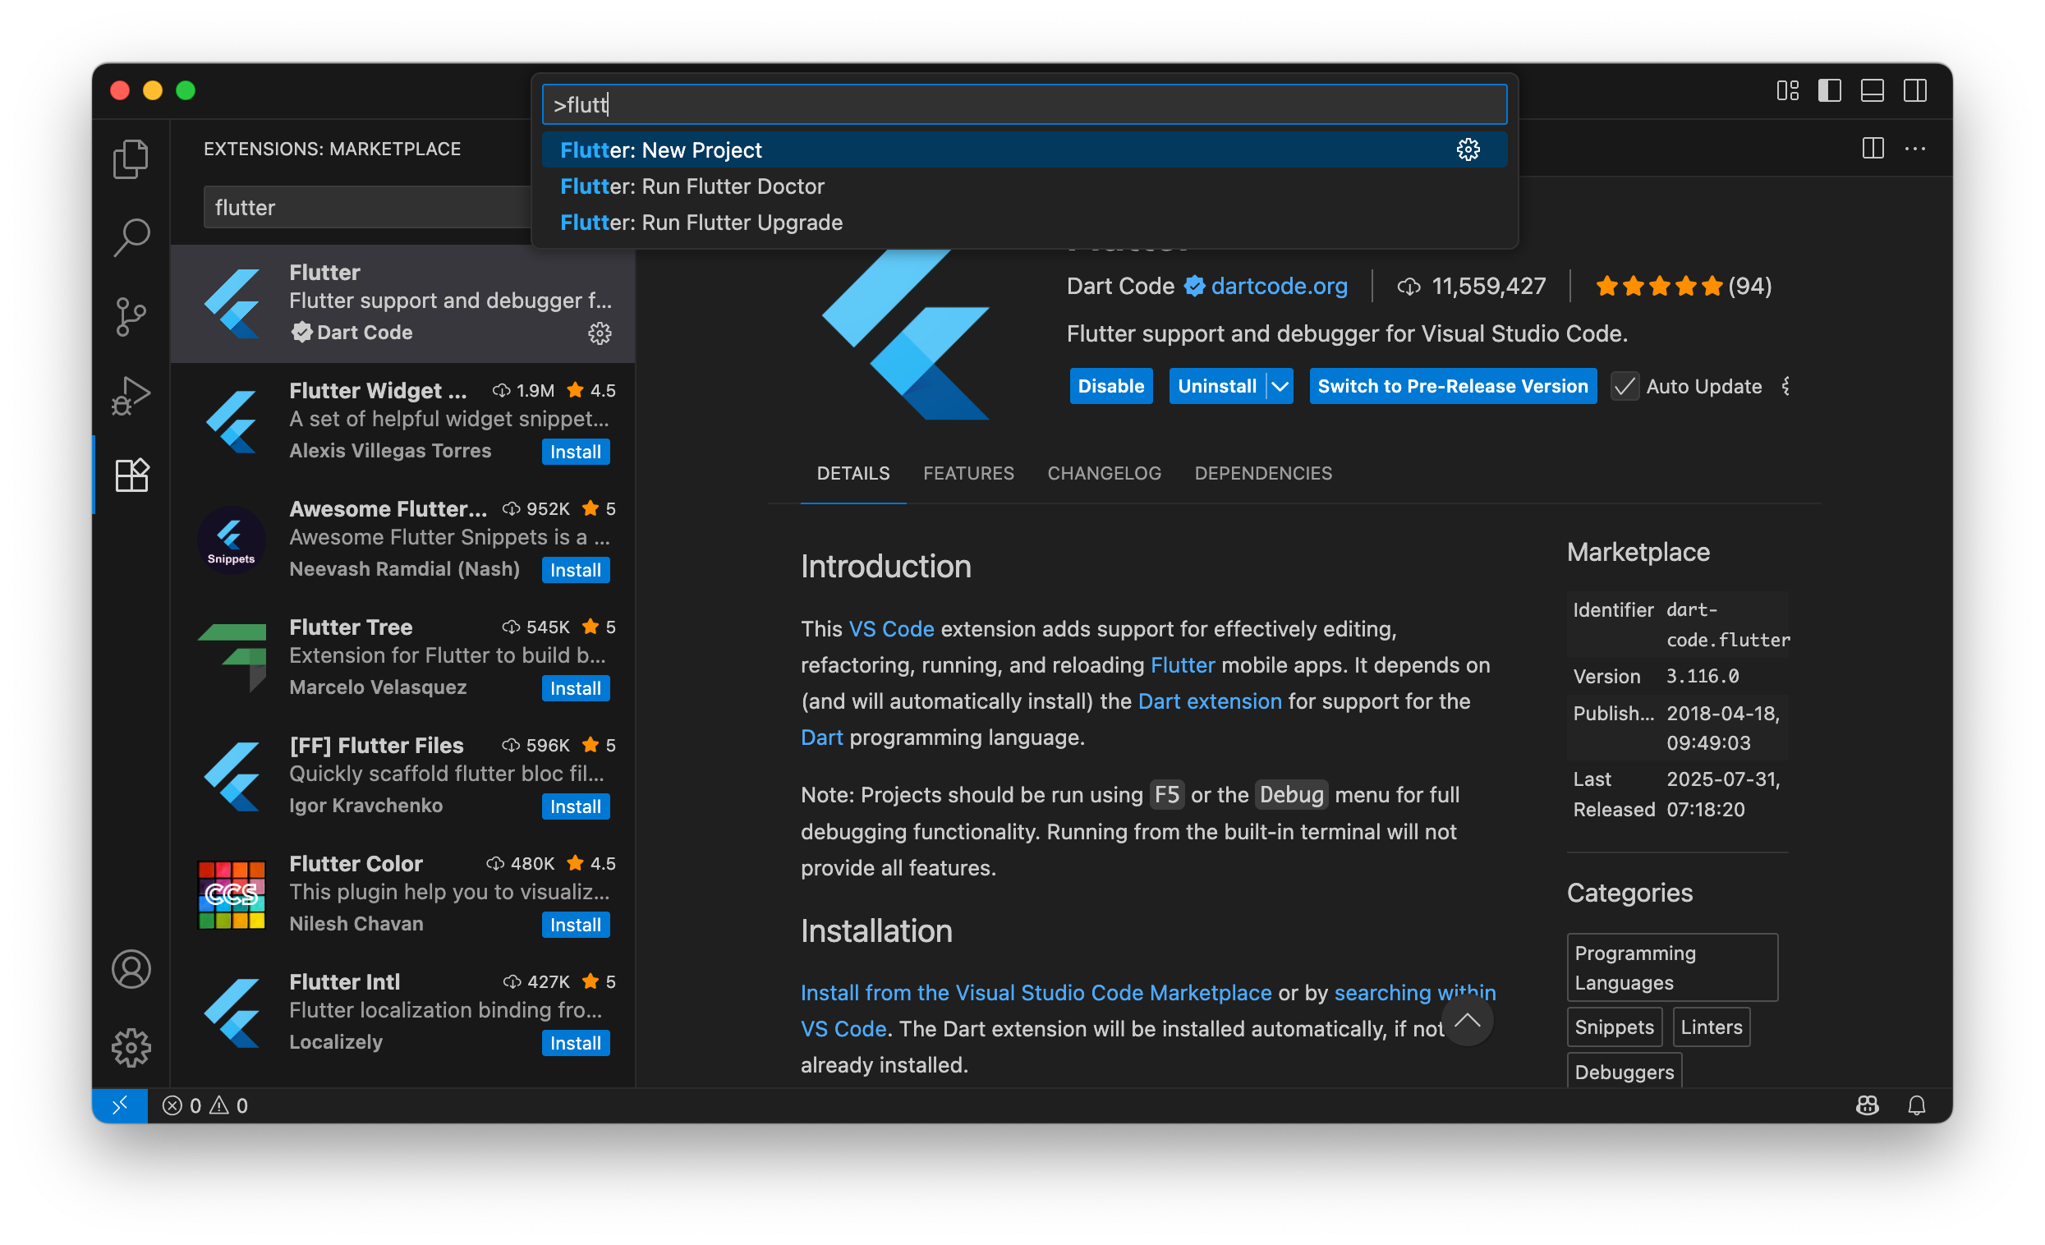Open the Copilot status icon
The height and width of the screenshot is (1245, 2045).
(1867, 1105)
